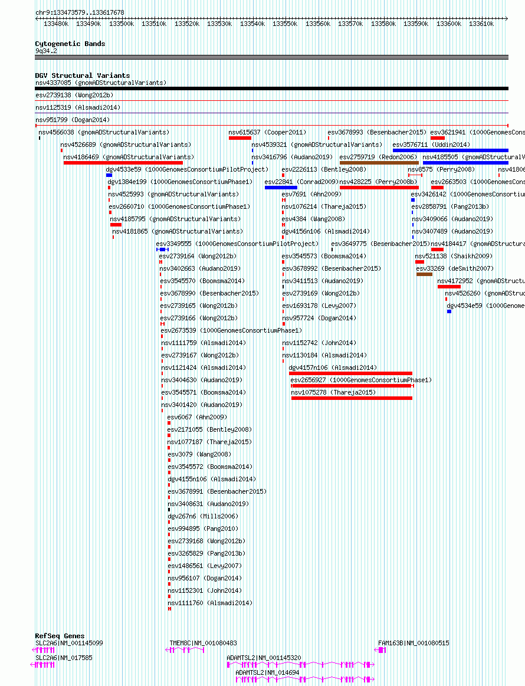Click esv2226113 (Bentley2008) label
Viewport: 525px width, 686px height.
pyautogui.click(x=324, y=169)
